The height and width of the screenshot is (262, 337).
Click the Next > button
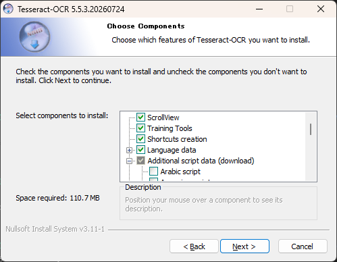click(244, 246)
